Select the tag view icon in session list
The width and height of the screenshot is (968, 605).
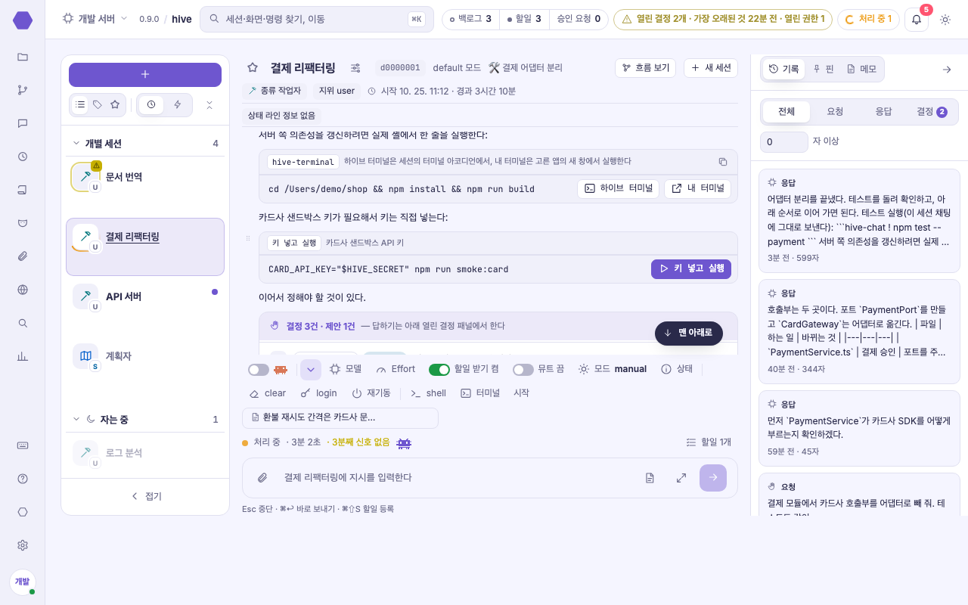[x=98, y=104]
